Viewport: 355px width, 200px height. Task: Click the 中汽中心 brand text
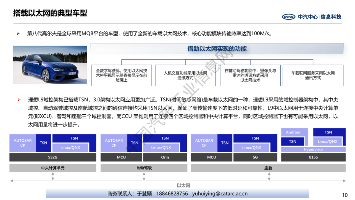tap(308, 17)
